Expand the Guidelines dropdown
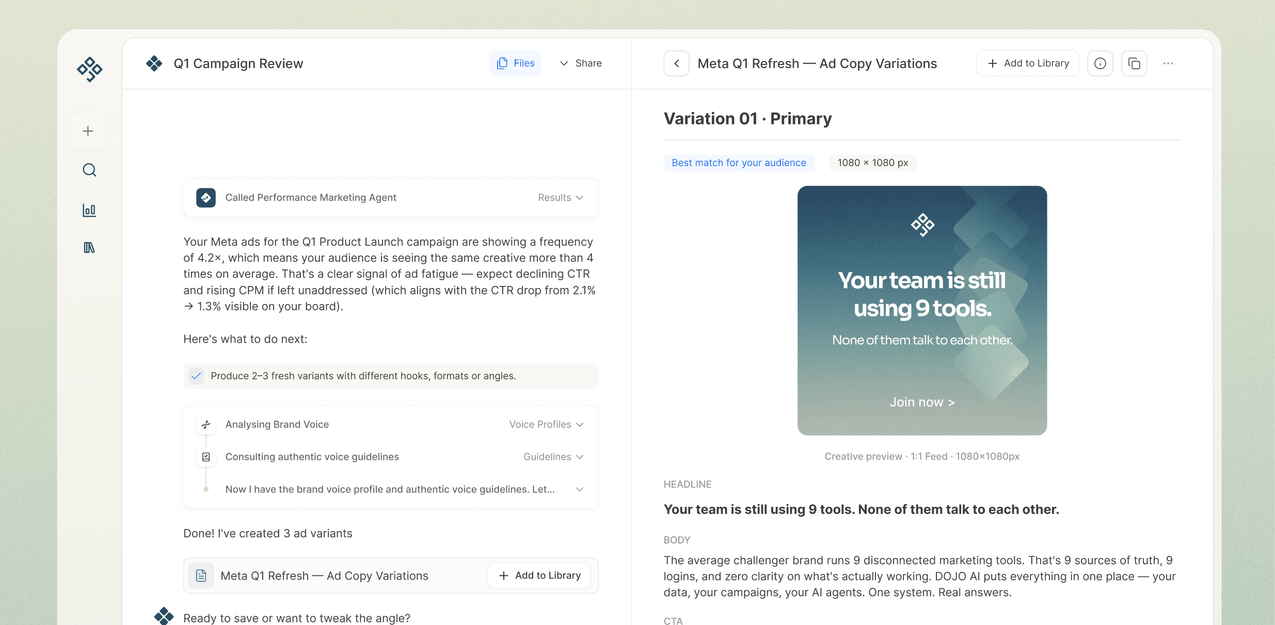1275x625 pixels. tap(553, 457)
